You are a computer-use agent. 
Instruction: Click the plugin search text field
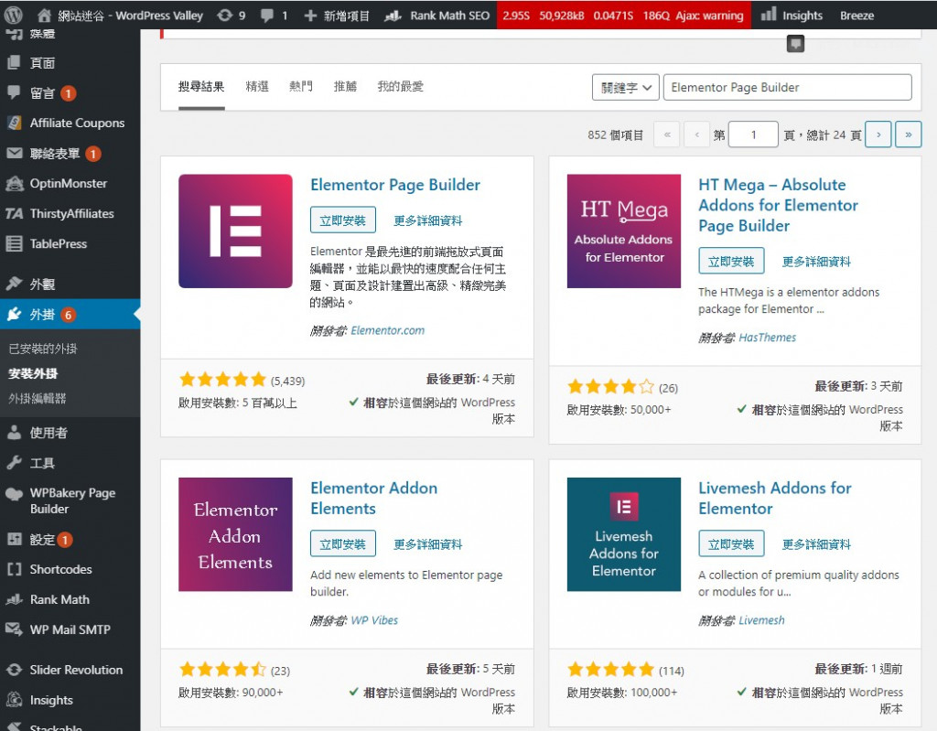tap(788, 87)
